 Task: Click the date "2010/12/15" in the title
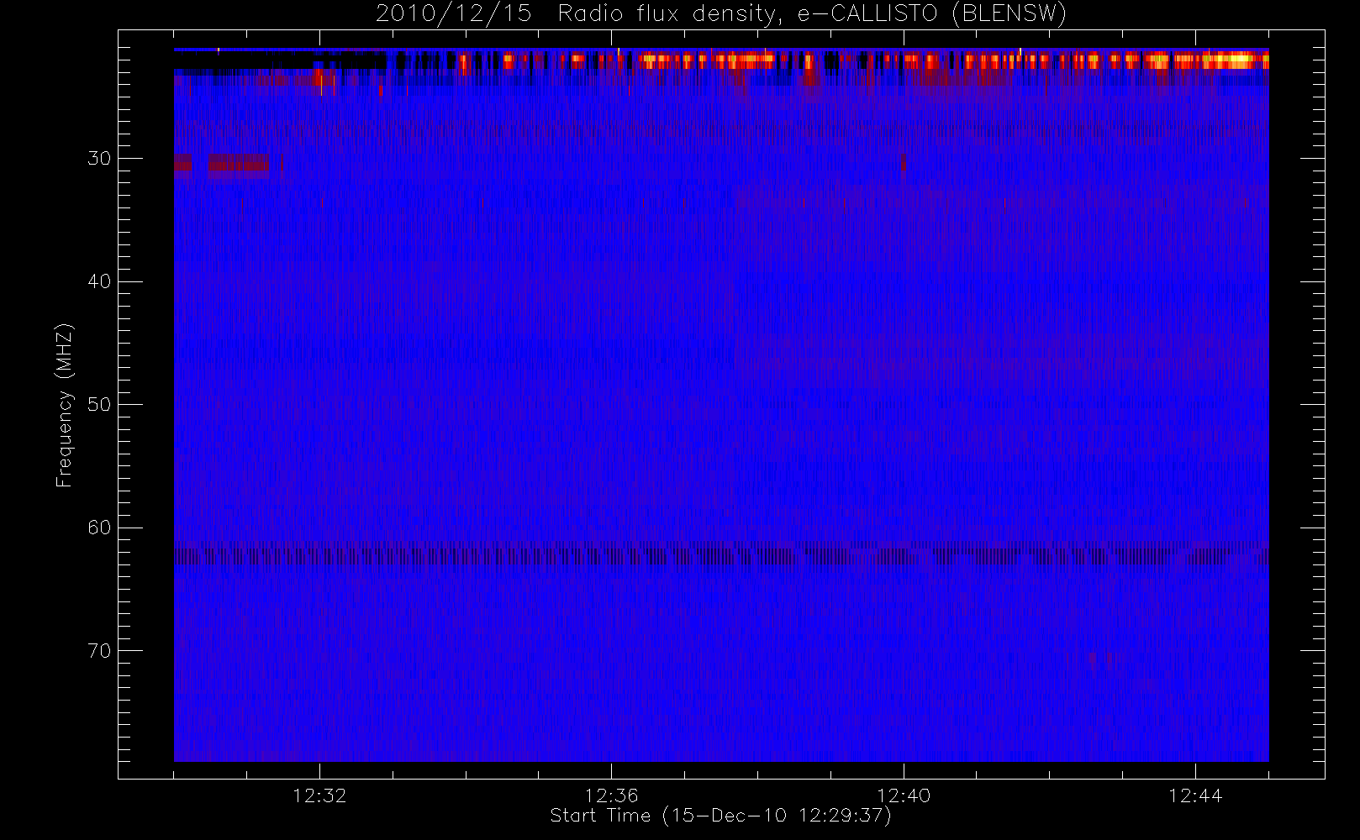(x=453, y=14)
